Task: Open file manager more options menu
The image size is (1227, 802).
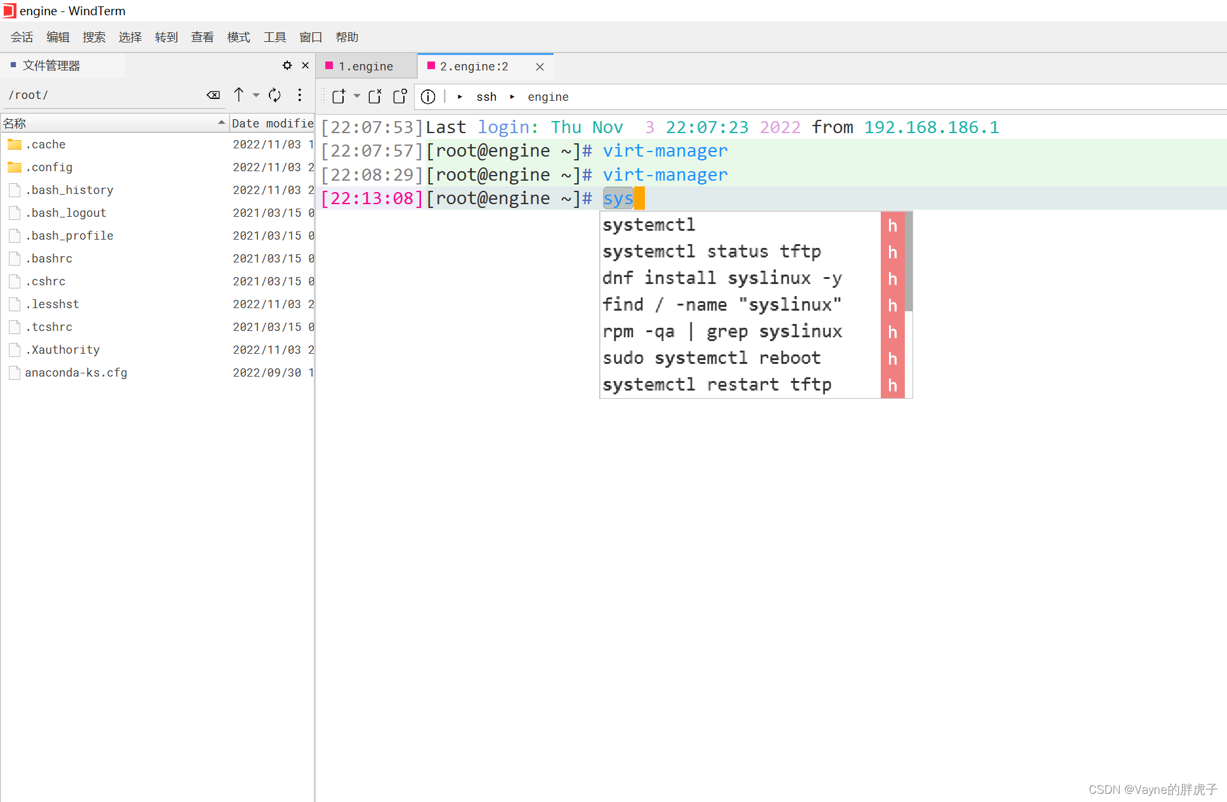Action: pos(299,95)
